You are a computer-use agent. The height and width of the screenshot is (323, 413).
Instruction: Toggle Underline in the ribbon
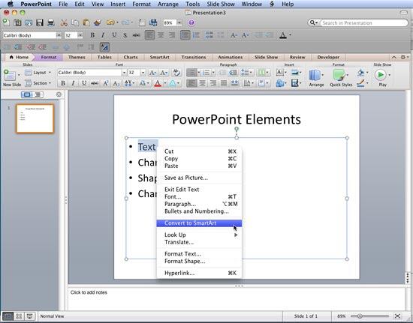click(x=84, y=83)
